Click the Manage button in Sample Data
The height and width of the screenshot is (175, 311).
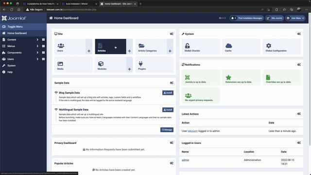pyautogui.click(x=167, y=130)
